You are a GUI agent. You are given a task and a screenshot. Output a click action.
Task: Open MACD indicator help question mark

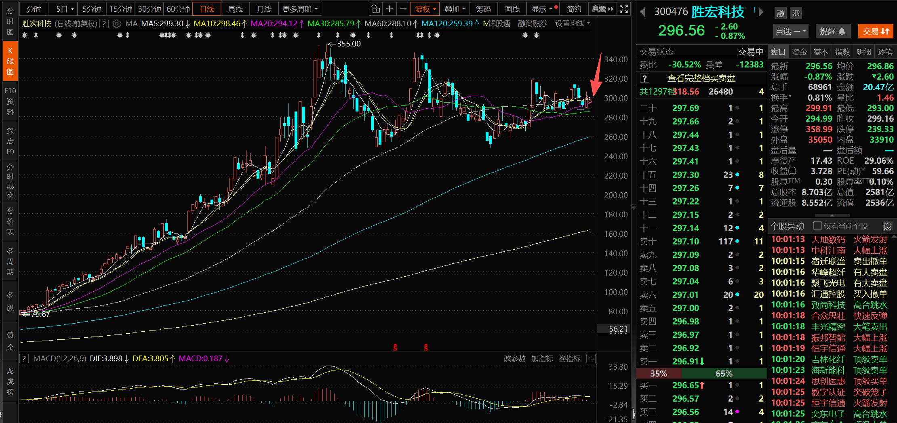(25, 358)
